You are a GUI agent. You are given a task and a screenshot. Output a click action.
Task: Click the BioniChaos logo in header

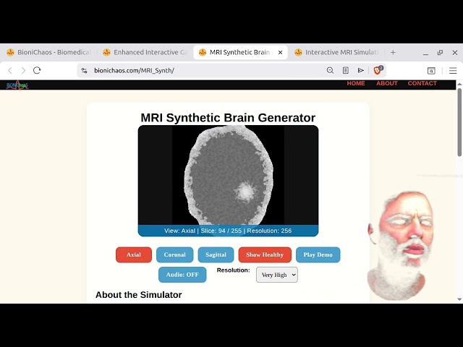pos(17,85)
